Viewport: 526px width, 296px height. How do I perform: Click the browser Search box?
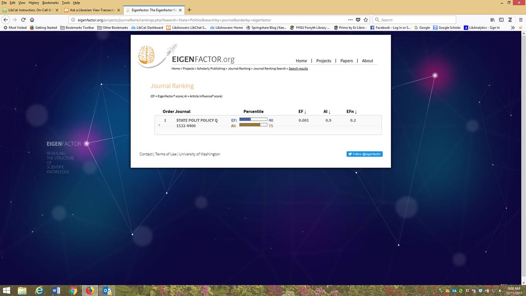click(414, 20)
